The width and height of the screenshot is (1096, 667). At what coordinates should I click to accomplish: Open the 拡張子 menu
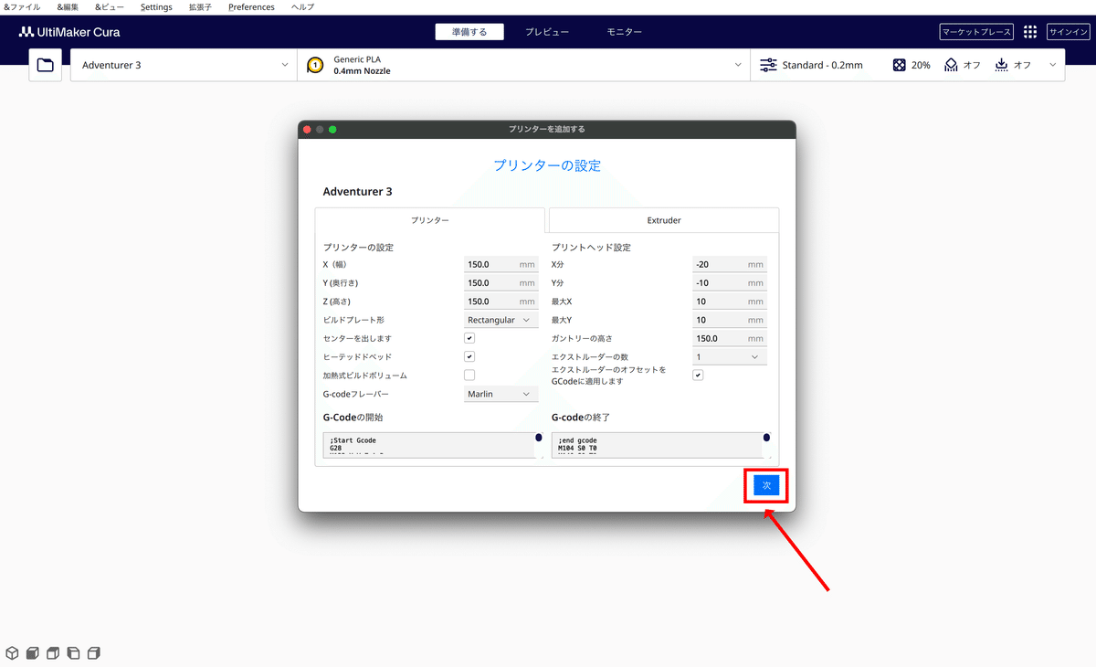click(x=201, y=7)
